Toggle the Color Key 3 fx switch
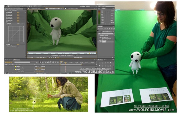 tap(6, 16)
